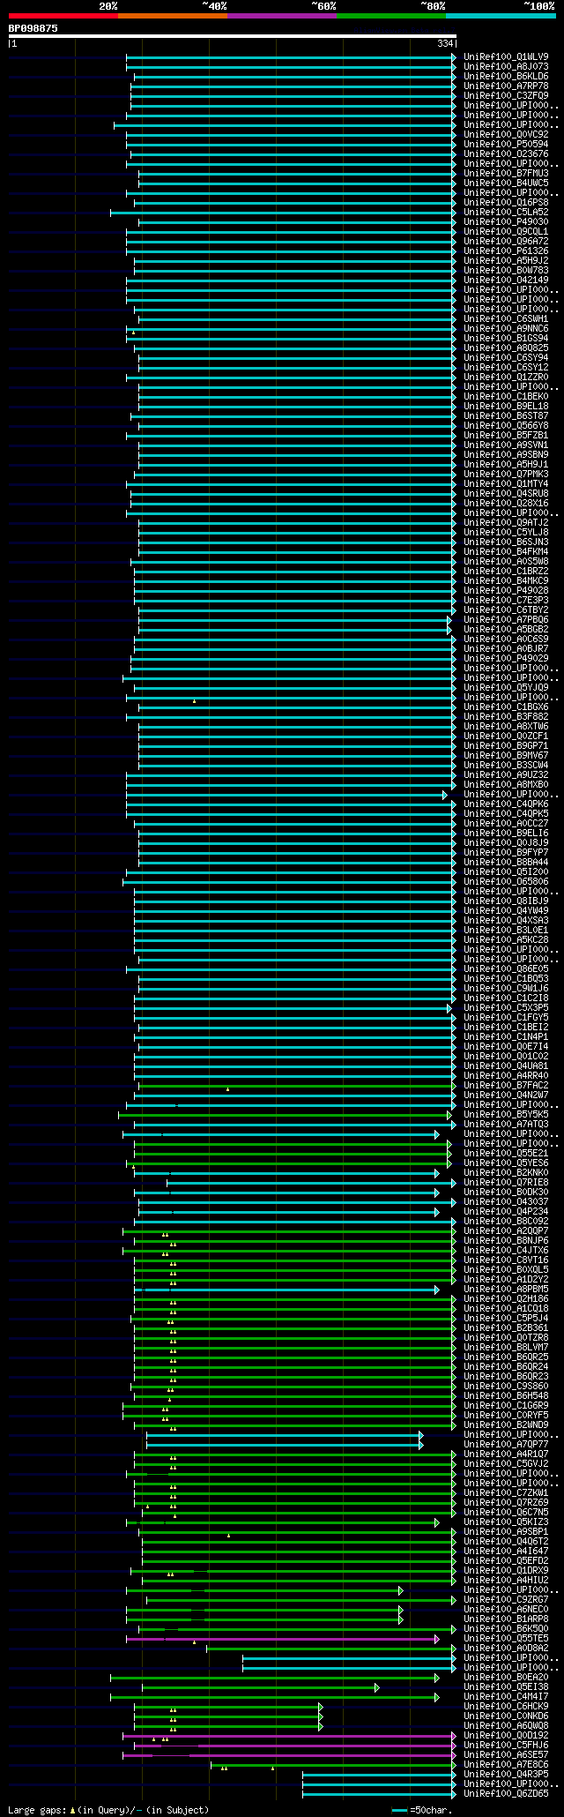Click hit label UniRef100_P49030
The width and height of the screenshot is (564, 1817).
coord(506,221)
